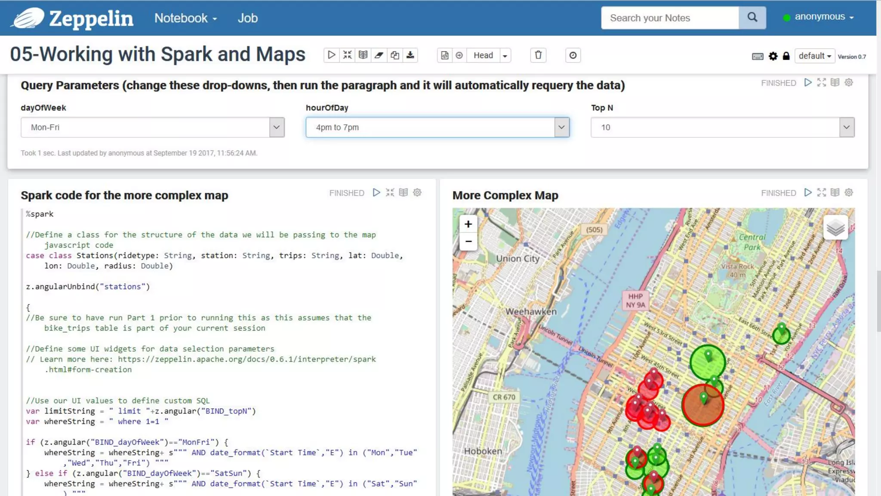Open the default layout mode button
The image size is (881, 496).
click(x=814, y=56)
